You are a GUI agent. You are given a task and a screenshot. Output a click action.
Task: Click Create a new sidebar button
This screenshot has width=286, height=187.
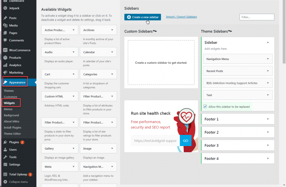click(x=143, y=17)
